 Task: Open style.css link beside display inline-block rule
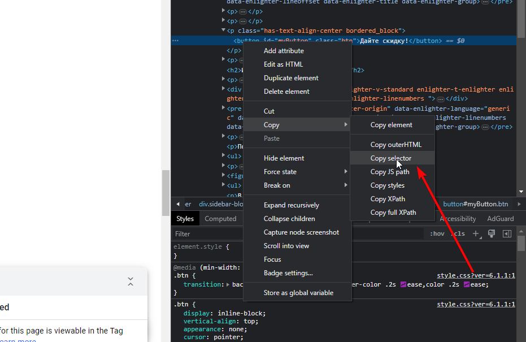tap(476, 304)
